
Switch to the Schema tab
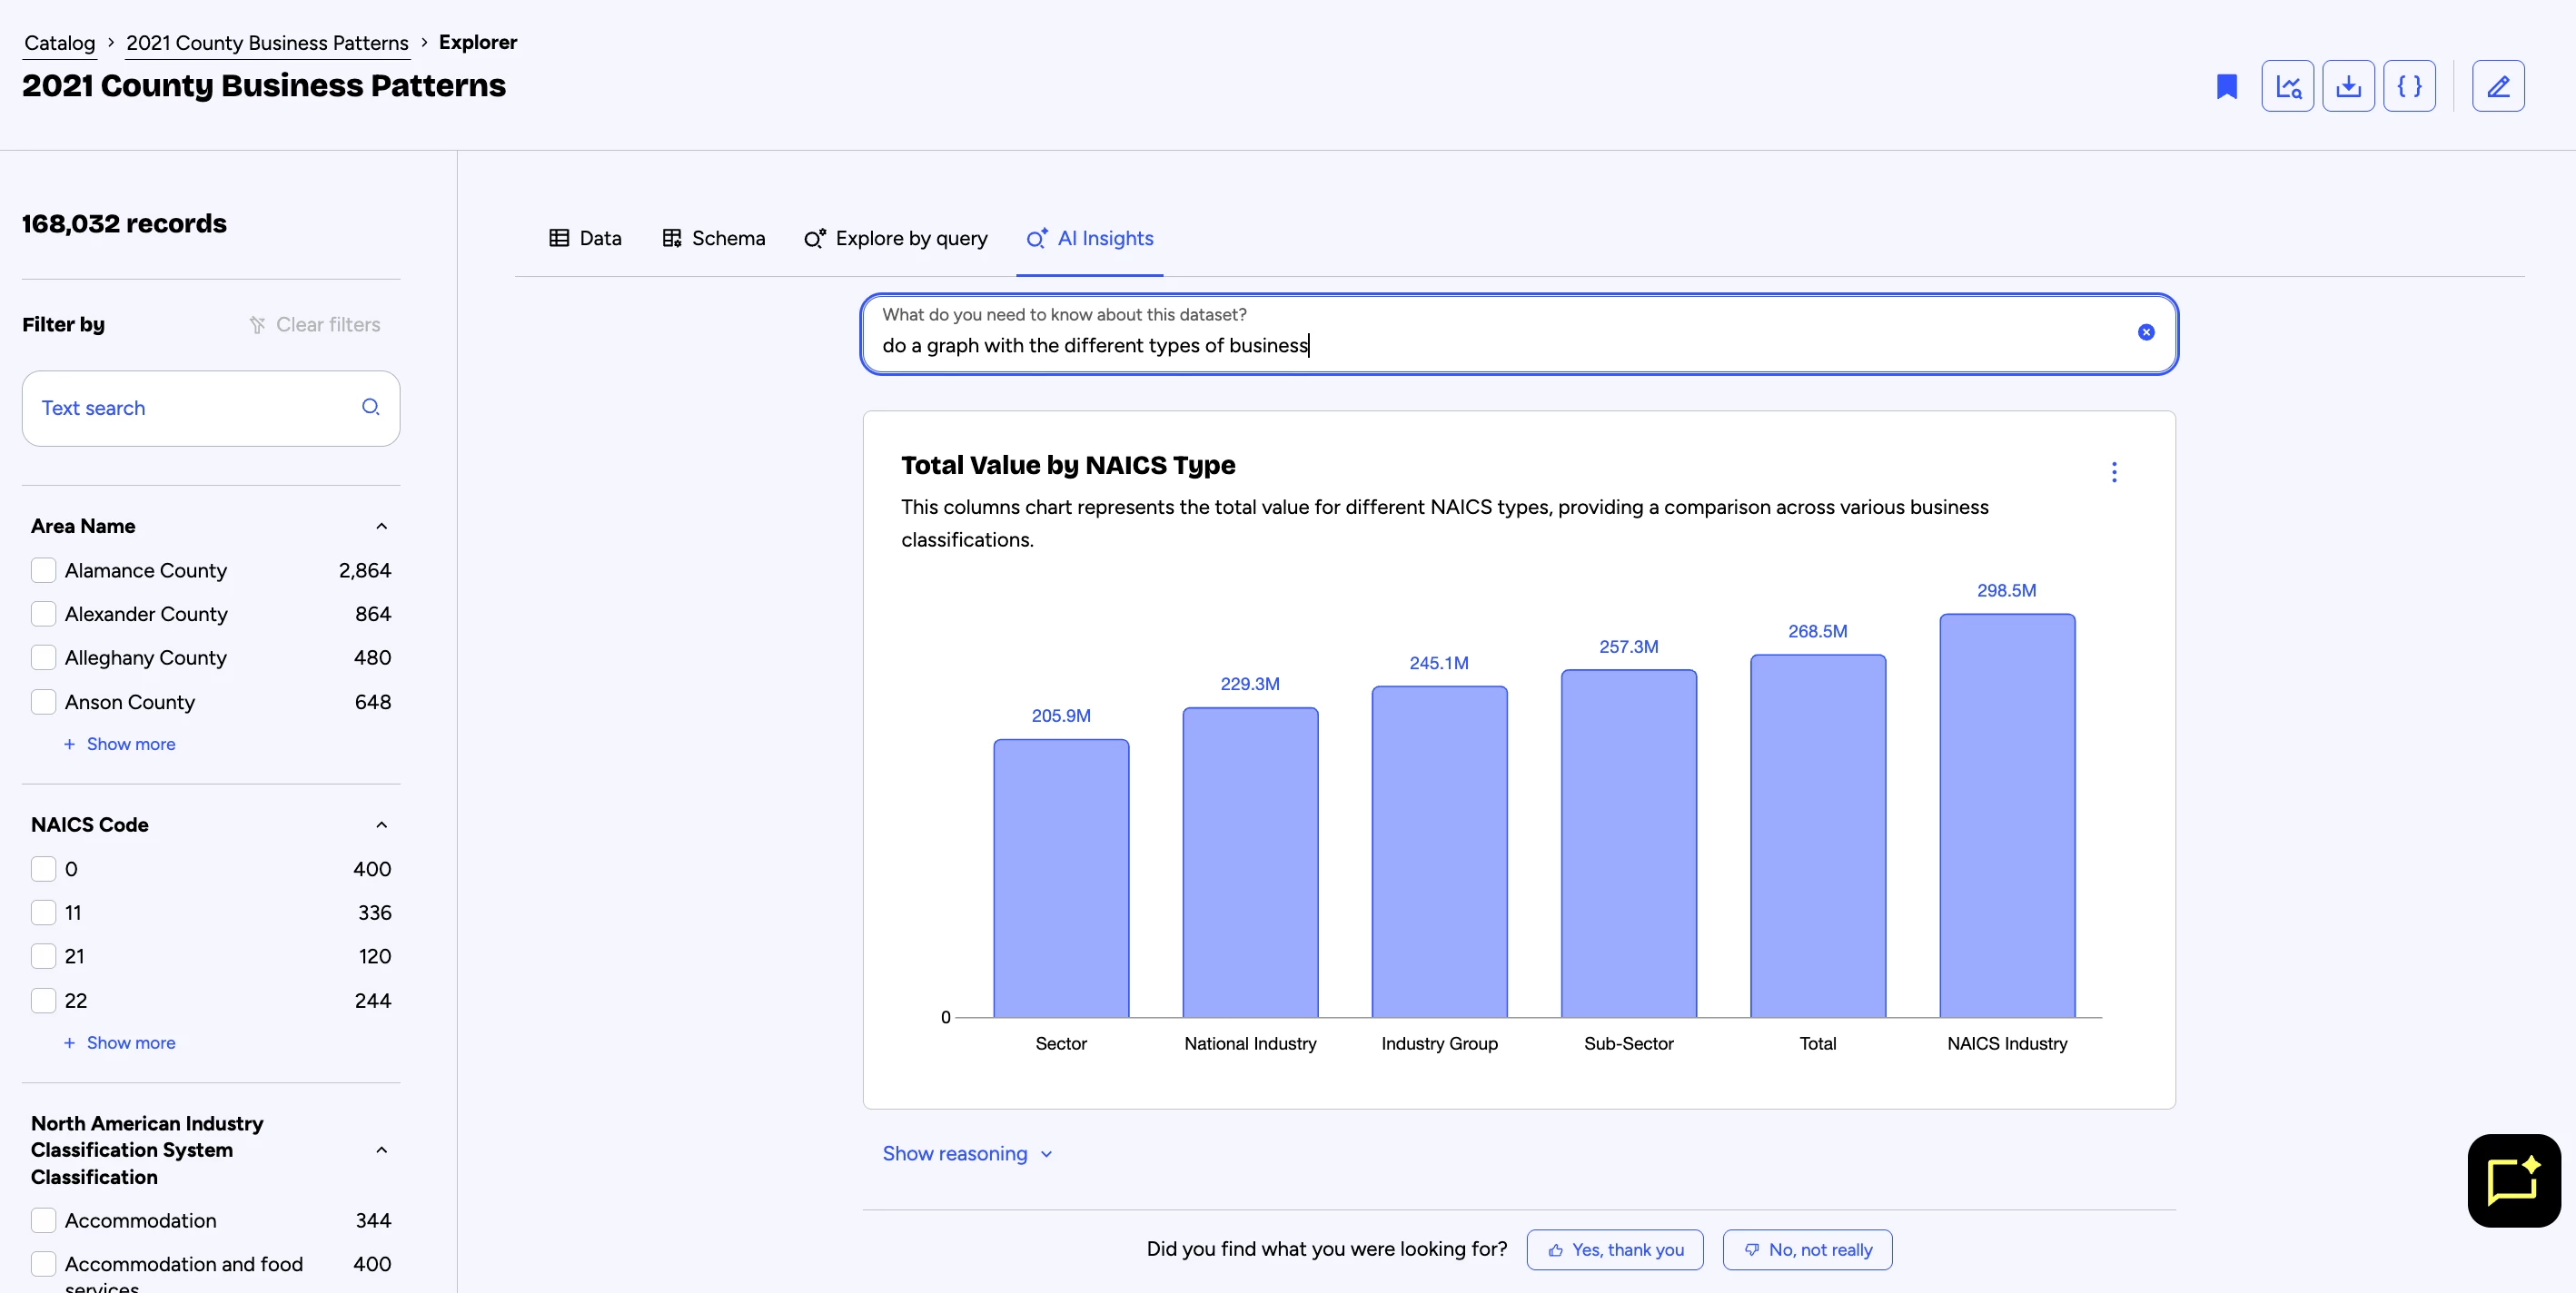[x=714, y=238]
